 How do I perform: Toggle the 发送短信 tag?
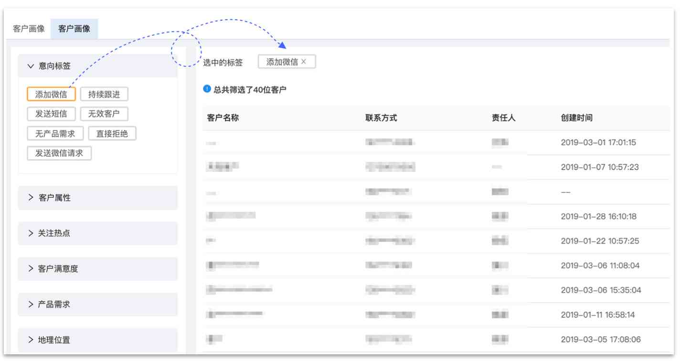(x=51, y=114)
